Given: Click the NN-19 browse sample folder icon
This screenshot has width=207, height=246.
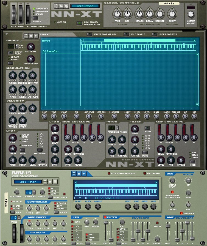Looking at the screenshot, I should (x=79, y=173).
